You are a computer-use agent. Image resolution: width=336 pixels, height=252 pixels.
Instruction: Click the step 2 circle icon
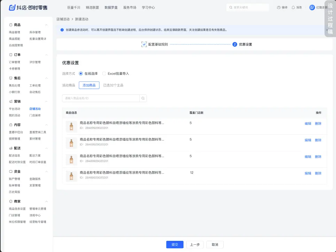point(235,44)
